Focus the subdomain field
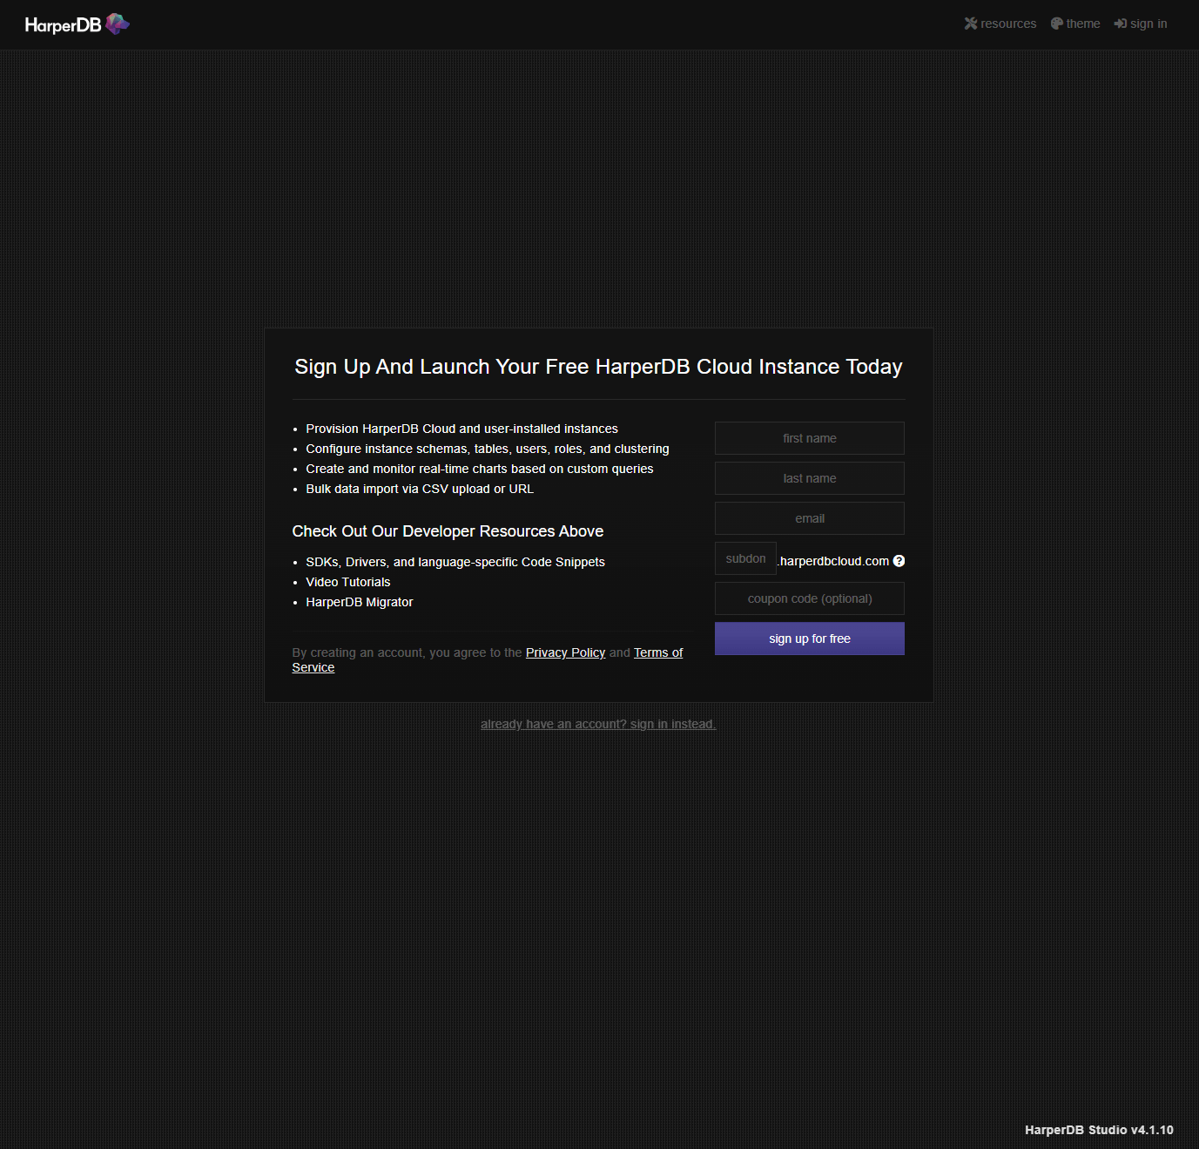Screen dimensions: 1199x1149 tap(745, 558)
